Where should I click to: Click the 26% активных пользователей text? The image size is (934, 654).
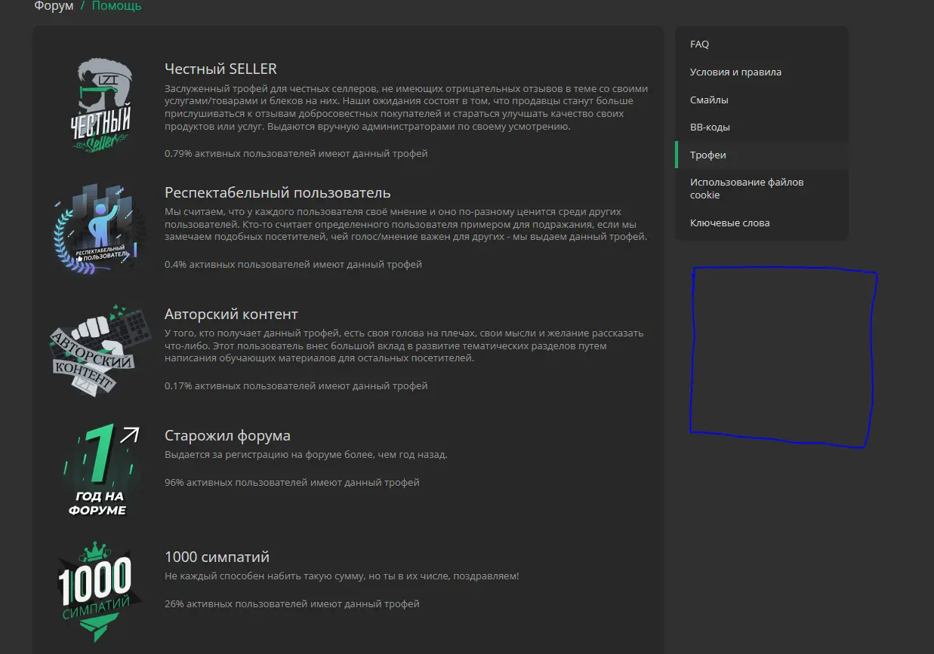point(291,603)
